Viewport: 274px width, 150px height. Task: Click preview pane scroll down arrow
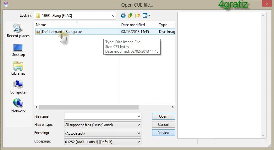point(263,135)
